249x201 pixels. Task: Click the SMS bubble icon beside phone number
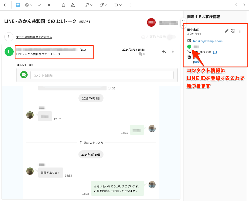pyautogui.click(x=215, y=52)
